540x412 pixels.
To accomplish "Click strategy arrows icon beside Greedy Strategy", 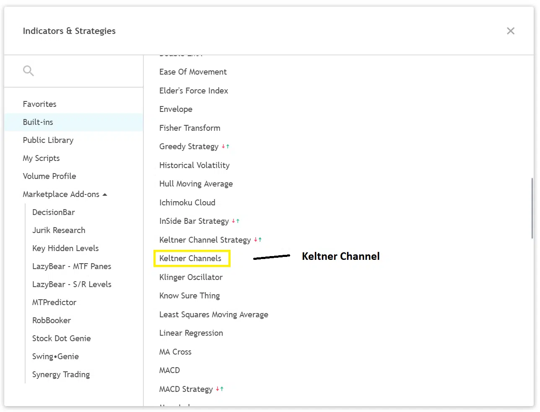I will point(226,147).
